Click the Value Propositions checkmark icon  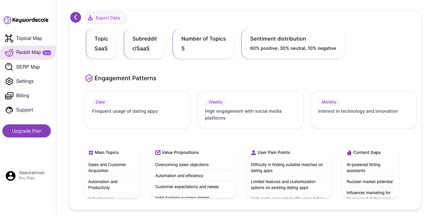click(158, 153)
